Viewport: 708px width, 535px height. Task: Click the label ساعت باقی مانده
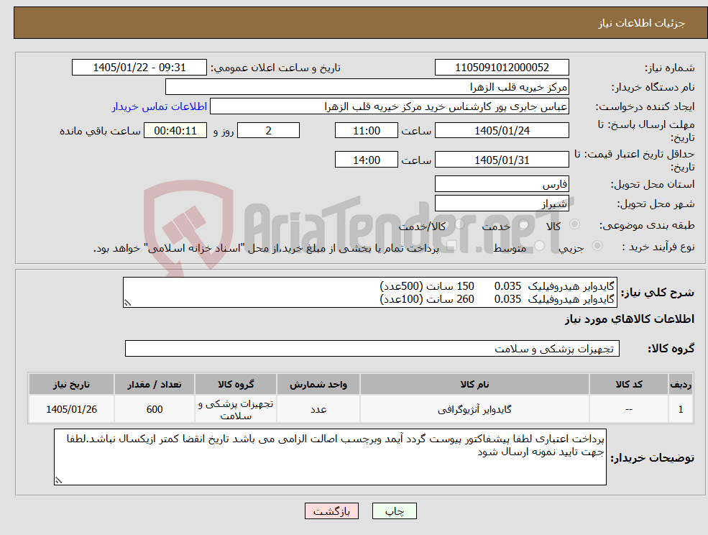point(100,131)
